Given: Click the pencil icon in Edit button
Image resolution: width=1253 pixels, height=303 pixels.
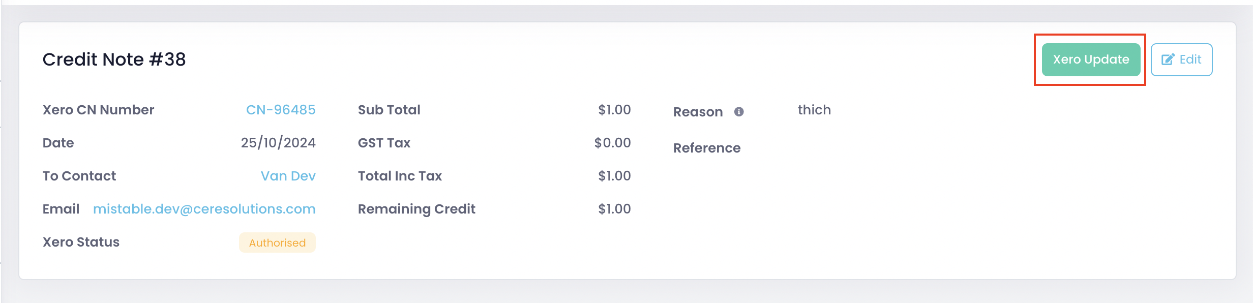Looking at the screenshot, I should [1168, 59].
